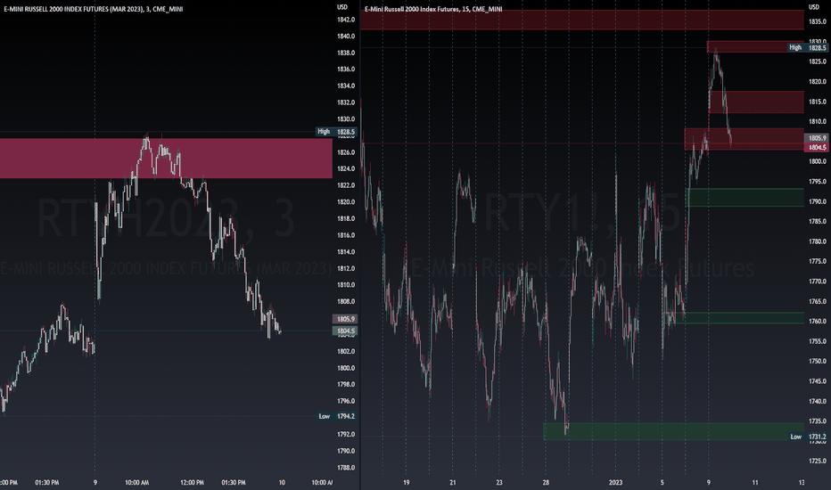831x490 pixels.
Task: Select the green demand zone at the 1731.2 low
Action: click(673, 431)
